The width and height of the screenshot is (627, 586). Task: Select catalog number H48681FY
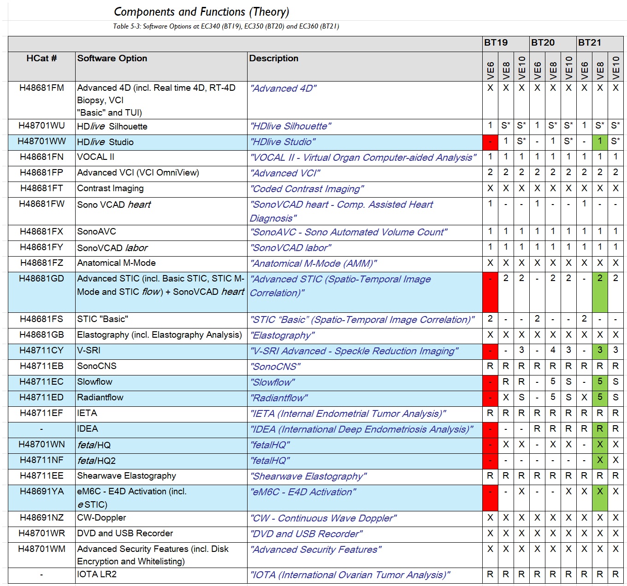pyautogui.click(x=41, y=247)
